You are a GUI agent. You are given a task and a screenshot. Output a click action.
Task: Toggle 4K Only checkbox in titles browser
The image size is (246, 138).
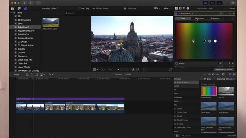(80, 8)
